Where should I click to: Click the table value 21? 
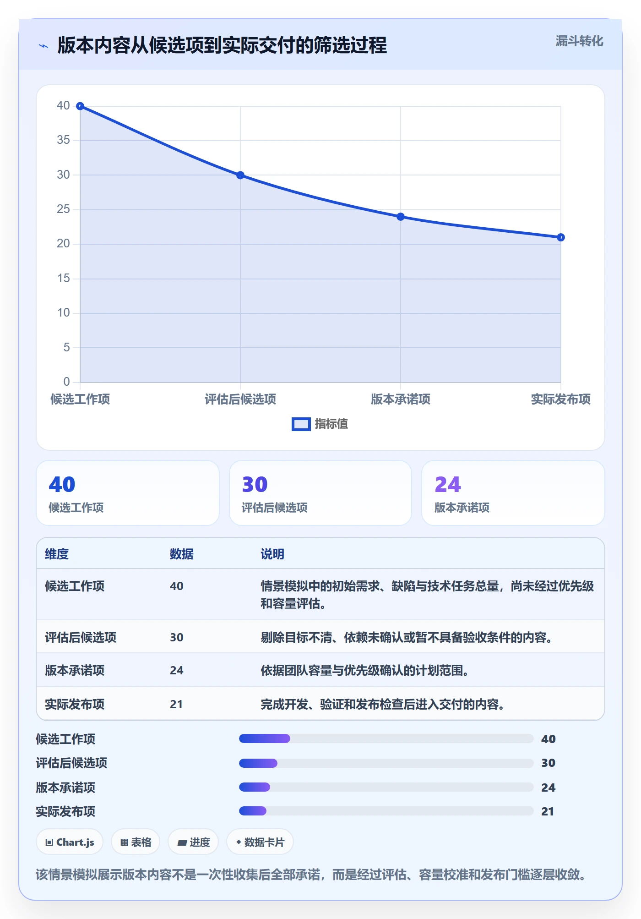176,704
